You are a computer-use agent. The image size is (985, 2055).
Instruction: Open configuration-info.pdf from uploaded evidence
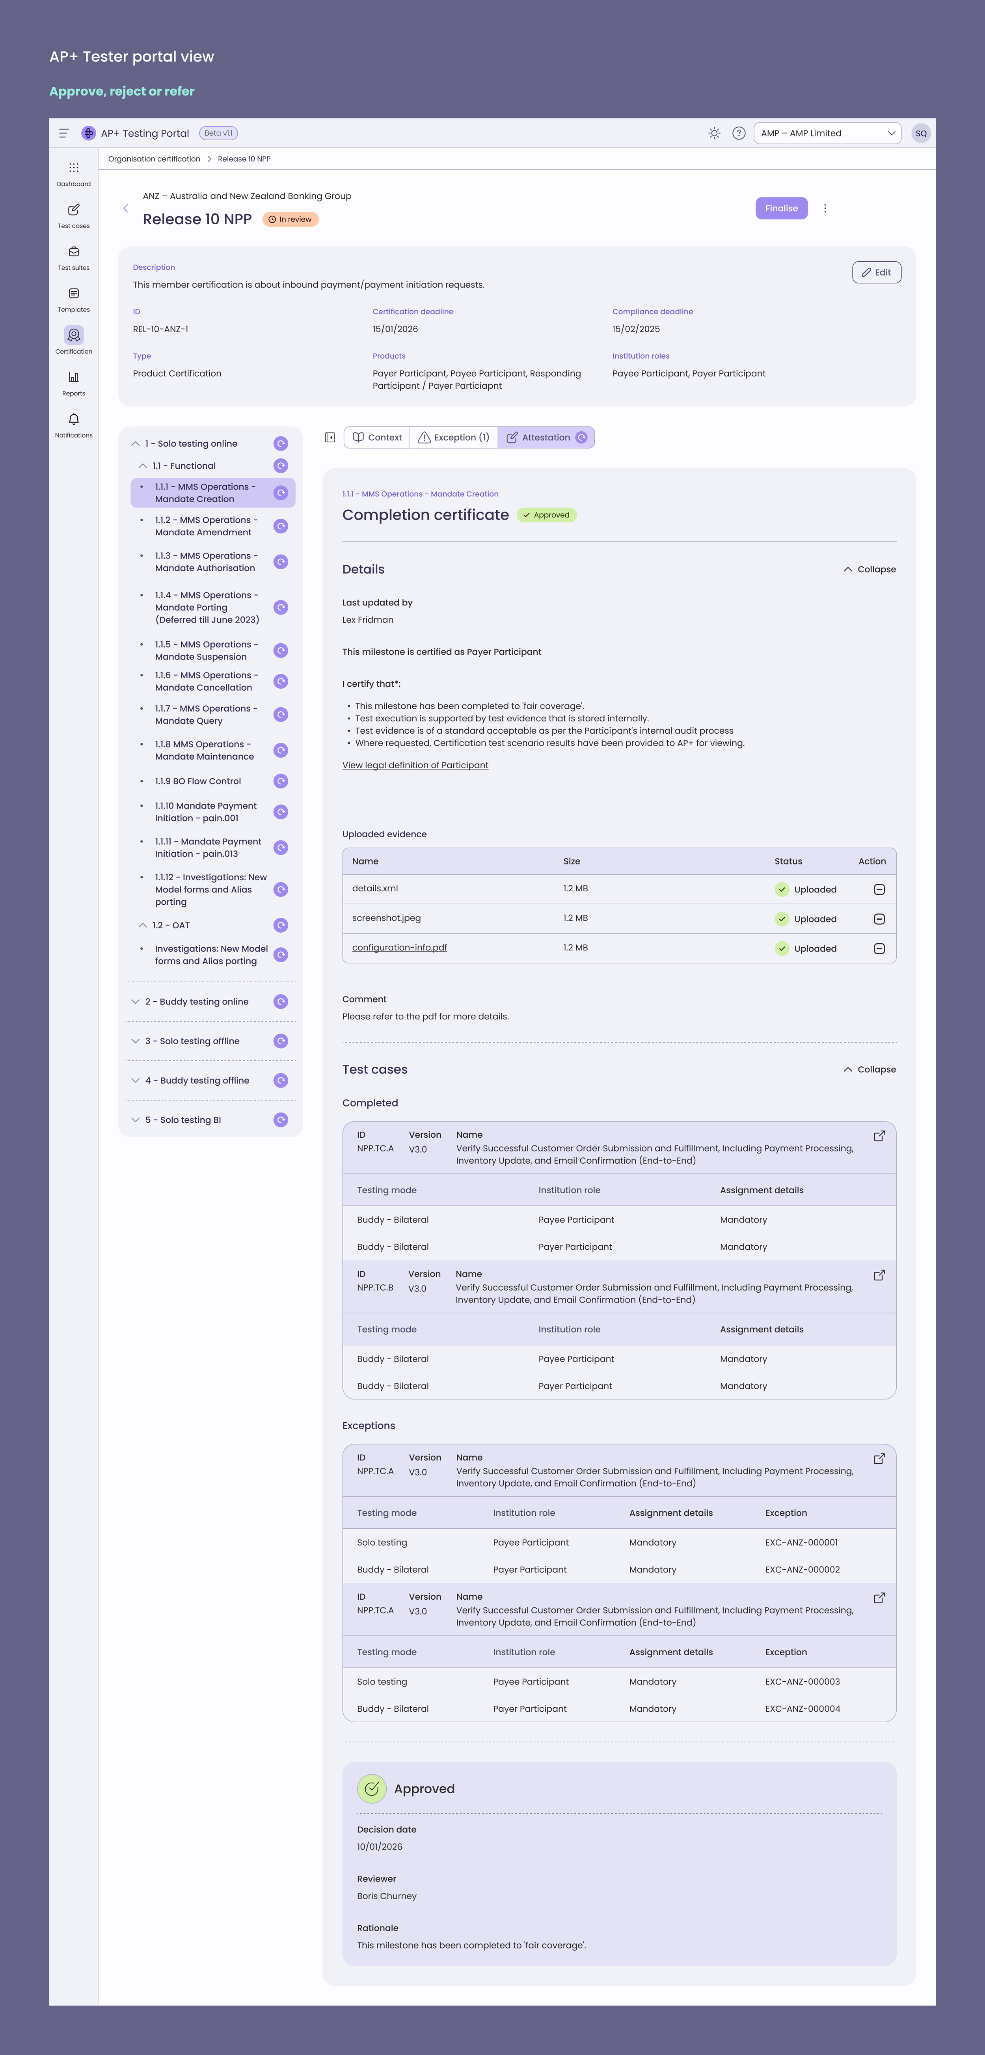400,948
